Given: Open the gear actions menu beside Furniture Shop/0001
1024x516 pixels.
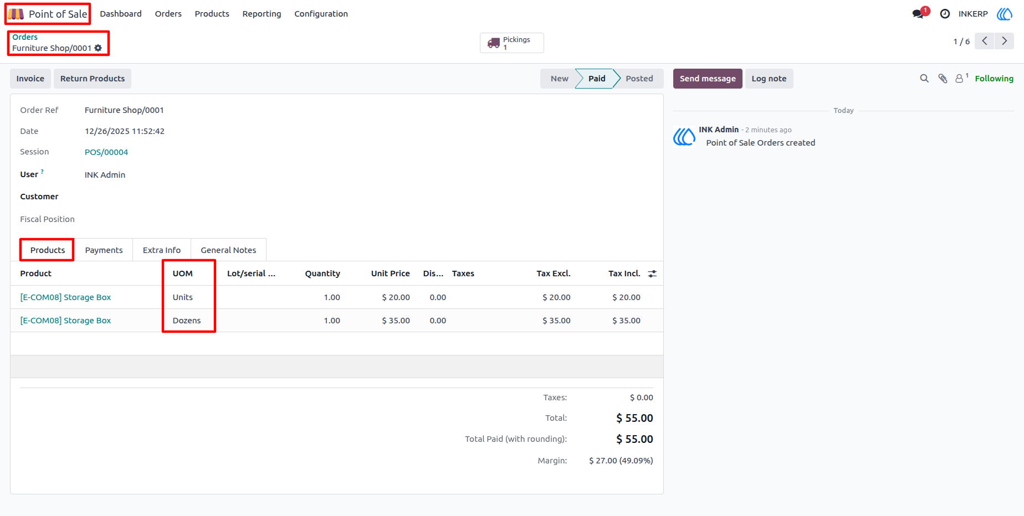Looking at the screenshot, I should pyautogui.click(x=98, y=48).
